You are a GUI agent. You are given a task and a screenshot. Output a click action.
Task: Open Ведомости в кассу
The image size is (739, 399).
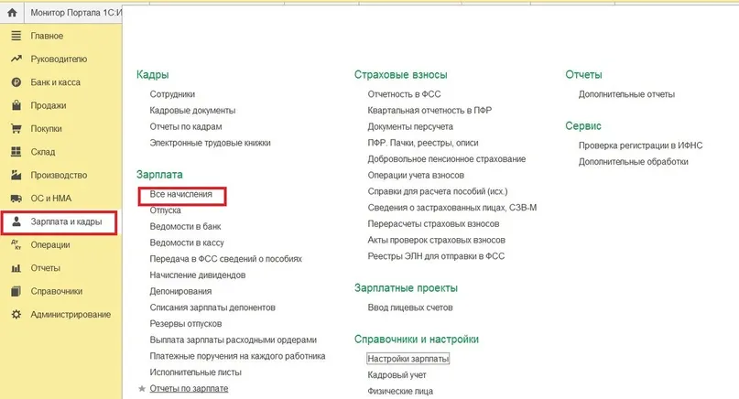point(187,243)
